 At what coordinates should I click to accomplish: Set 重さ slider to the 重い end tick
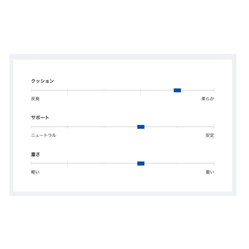(214, 163)
